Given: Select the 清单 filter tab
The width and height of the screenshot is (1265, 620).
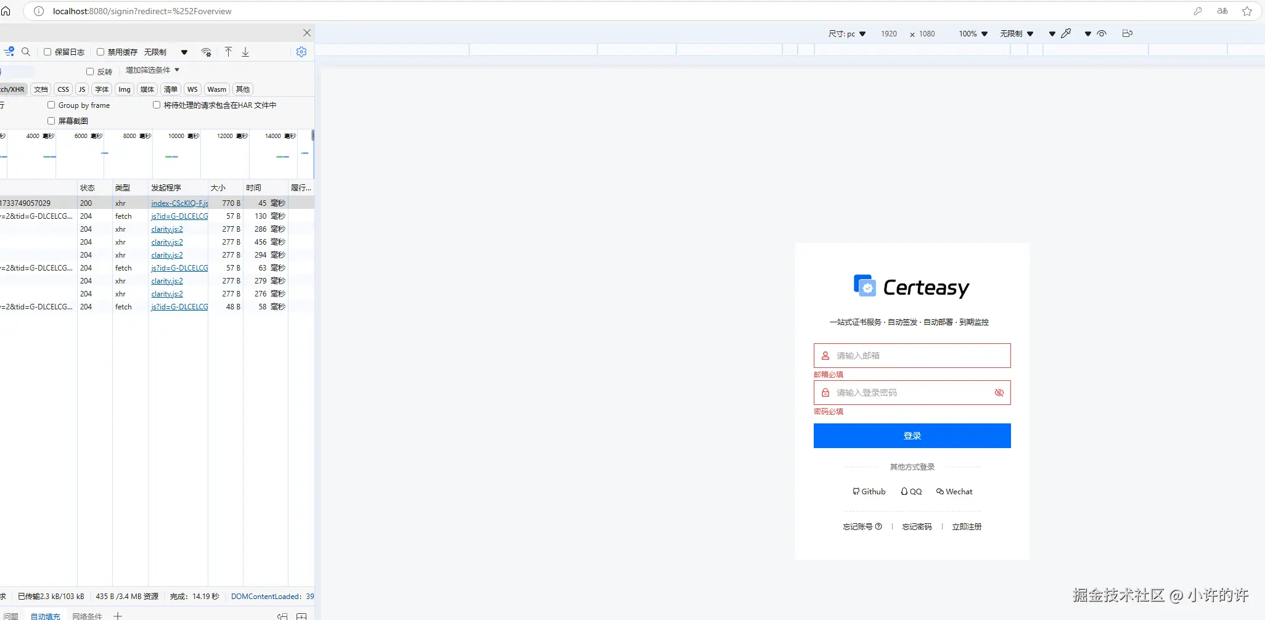Looking at the screenshot, I should pyautogui.click(x=171, y=89).
